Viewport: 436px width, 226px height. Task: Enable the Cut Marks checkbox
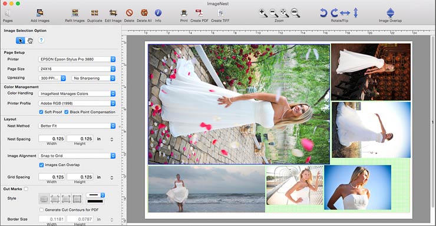coord(26,189)
